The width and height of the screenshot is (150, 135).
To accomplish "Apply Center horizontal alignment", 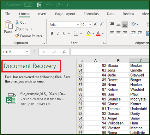I will tap(119, 33).
